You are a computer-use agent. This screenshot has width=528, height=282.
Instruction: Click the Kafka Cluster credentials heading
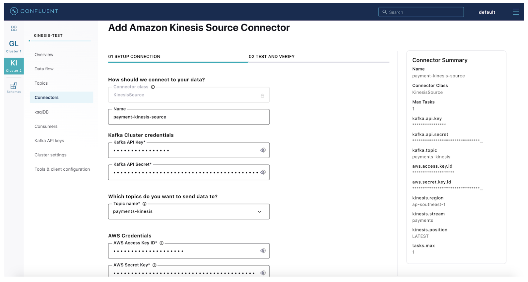(141, 135)
